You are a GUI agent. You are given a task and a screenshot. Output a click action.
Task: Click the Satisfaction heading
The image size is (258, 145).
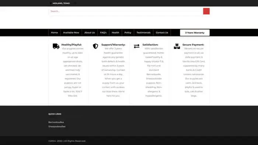[x=150, y=45]
